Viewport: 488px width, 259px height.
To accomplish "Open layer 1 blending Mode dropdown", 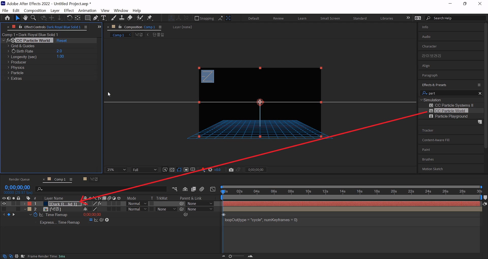I will click(137, 204).
